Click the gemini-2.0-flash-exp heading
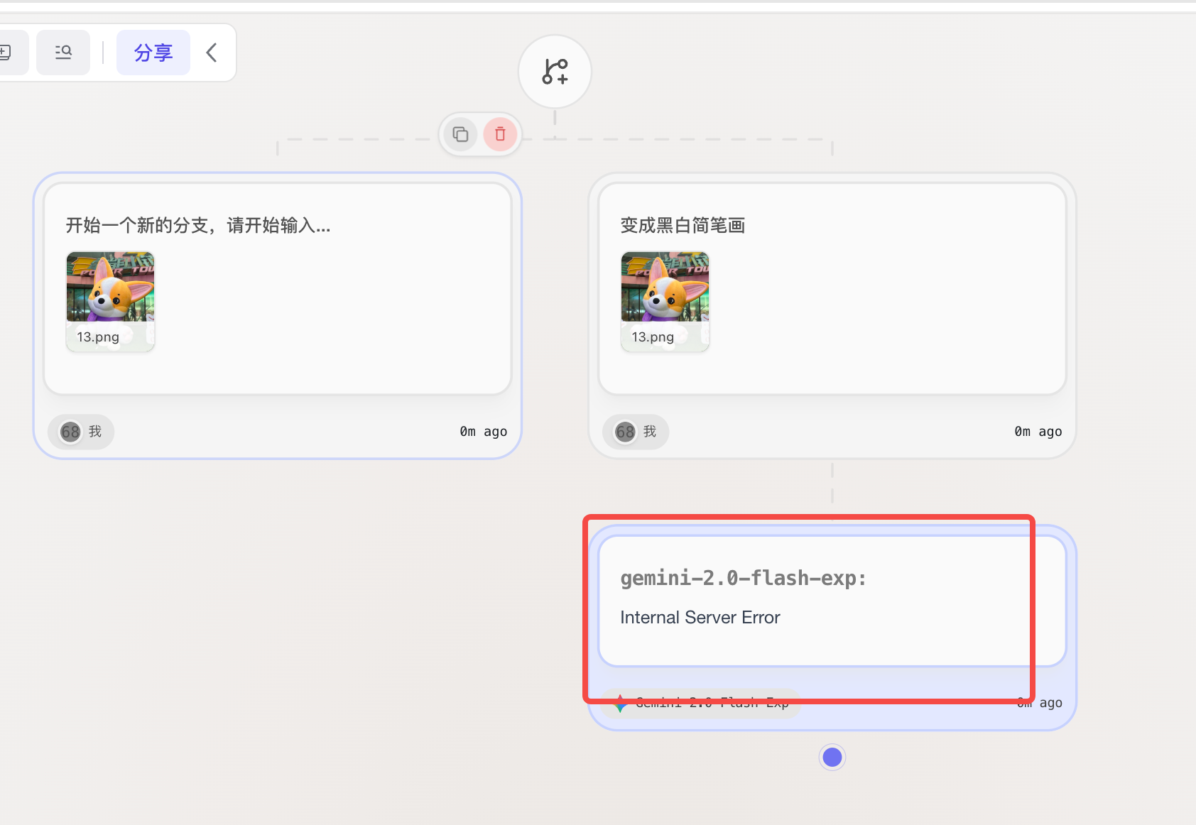This screenshot has height=825, width=1196. coord(744,579)
